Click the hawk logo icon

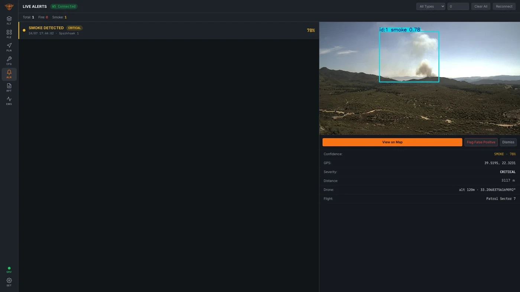point(9,6)
